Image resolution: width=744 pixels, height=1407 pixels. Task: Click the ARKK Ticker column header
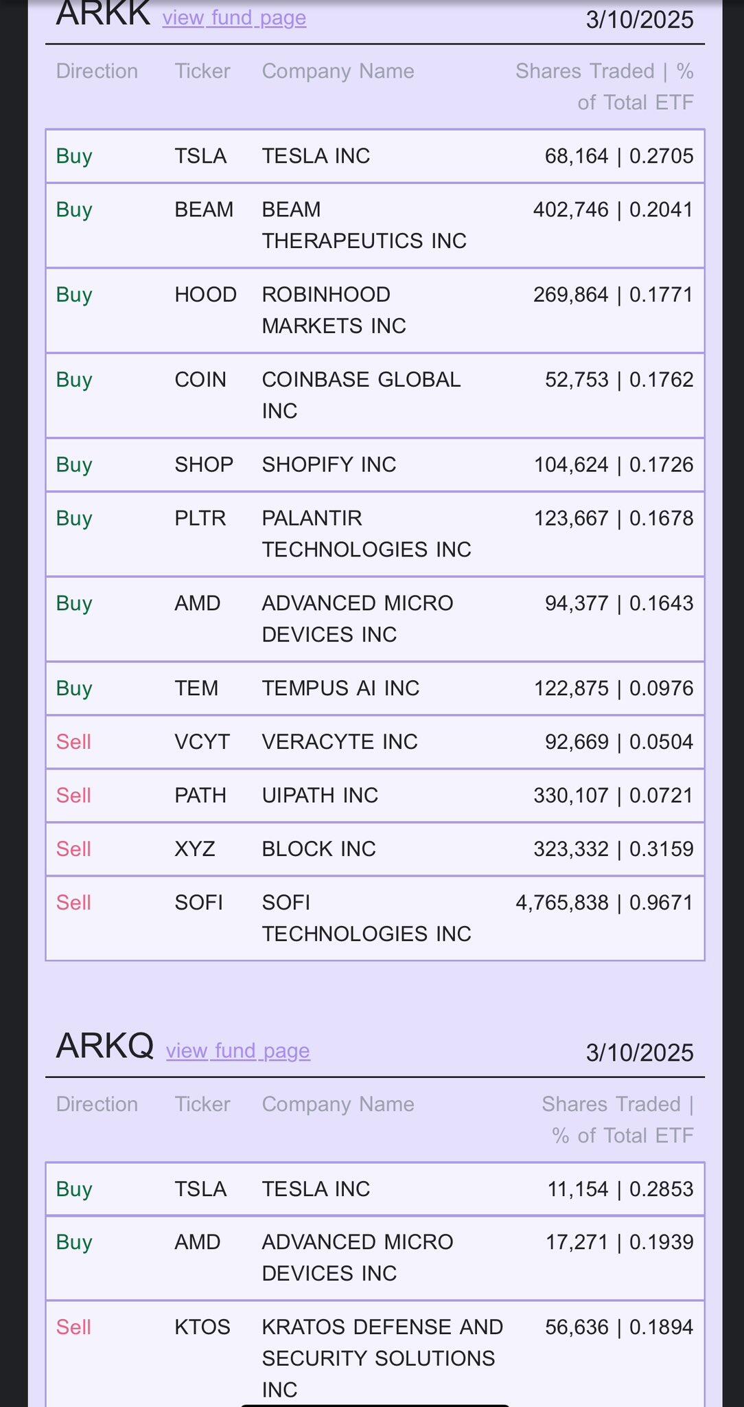(x=202, y=71)
